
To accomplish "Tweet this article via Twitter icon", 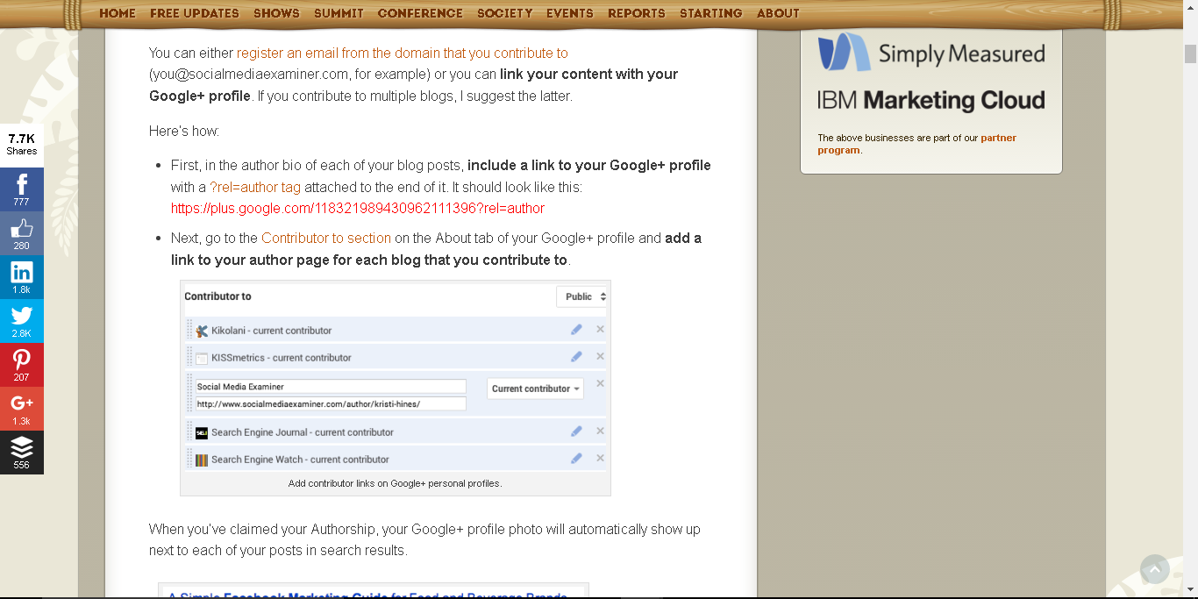I will pos(22,321).
